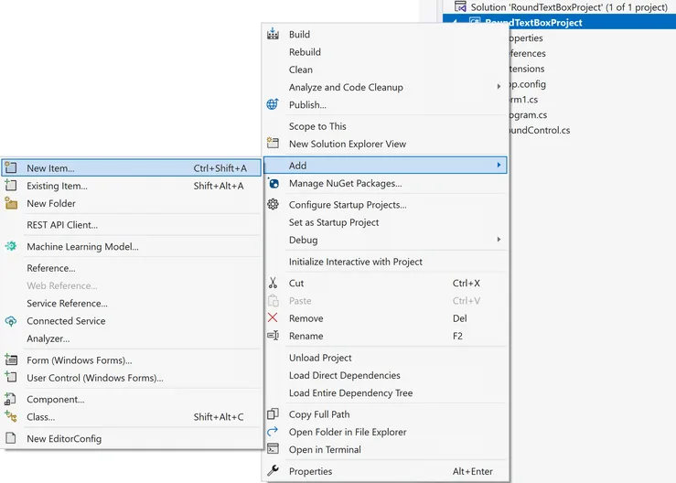The height and width of the screenshot is (483, 676).
Task: Select Clean in the context menu
Action: click(x=300, y=70)
